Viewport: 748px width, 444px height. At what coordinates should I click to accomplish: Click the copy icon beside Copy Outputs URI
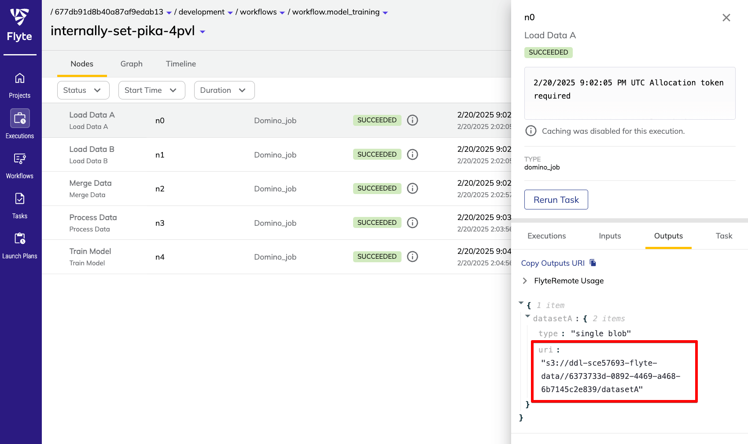(x=593, y=263)
